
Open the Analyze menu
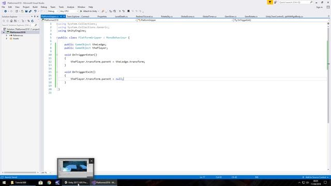70,7
